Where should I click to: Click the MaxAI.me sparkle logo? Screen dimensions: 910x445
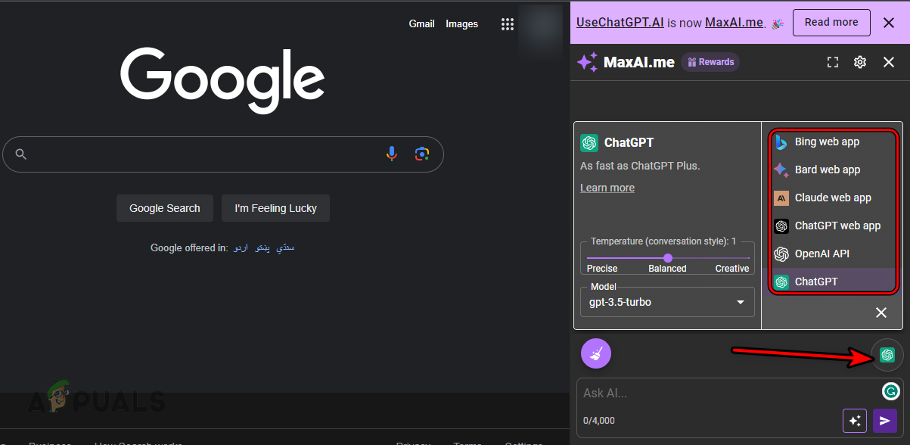pyautogui.click(x=588, y=62)
